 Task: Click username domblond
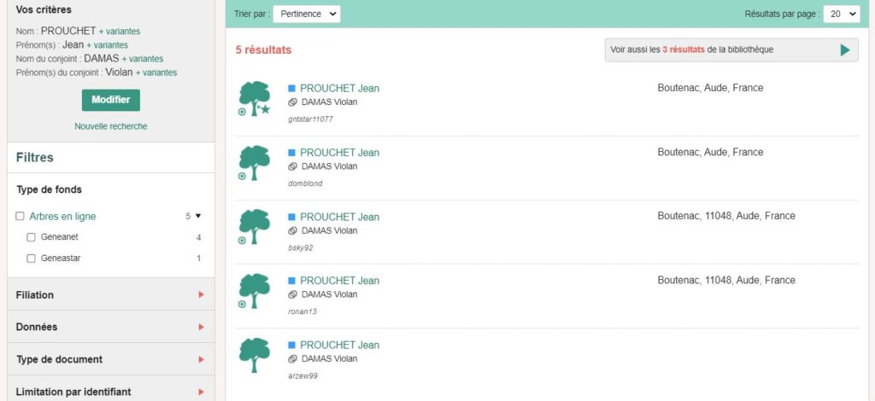(305, 183)
